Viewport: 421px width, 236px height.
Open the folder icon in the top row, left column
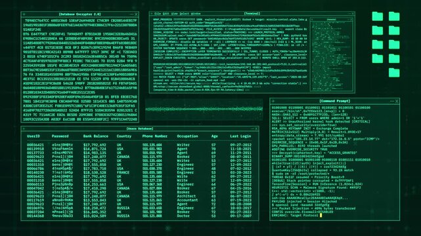pyautogui.click(x=378, y=16)
